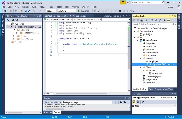Click the Find in Files toolbar icon
This screenshot has width=182, height=119.
click(x=95, y=11)
